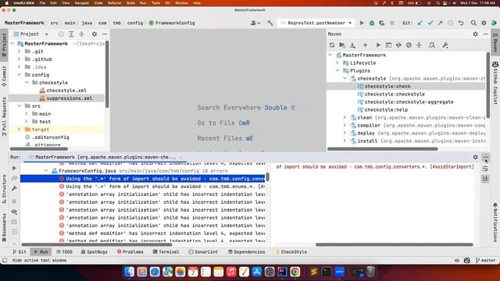The width and height of the screenshot is (500, 281).
Task: Open the Refactor menu
Action: pyautogui.click(x=115, y=3)
